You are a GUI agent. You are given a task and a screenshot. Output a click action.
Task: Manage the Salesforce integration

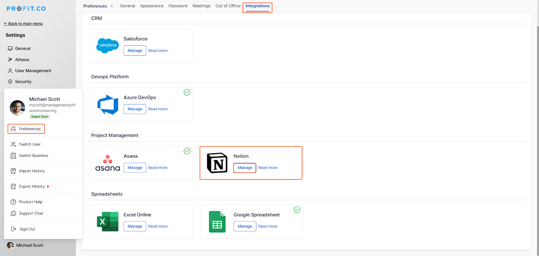point(135,51)
